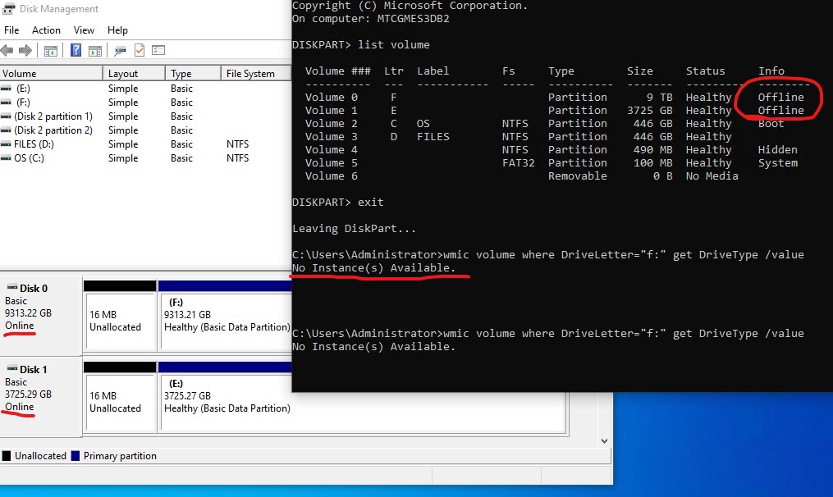Viewport: 833px width, 497px height.
Task: Click the Disk 1 disk icon
Action: [x=12, y=368]
